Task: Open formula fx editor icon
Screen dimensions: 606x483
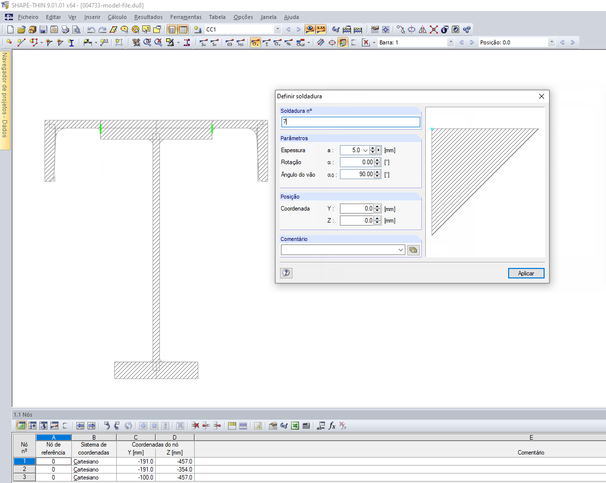Action: [332, 426]
